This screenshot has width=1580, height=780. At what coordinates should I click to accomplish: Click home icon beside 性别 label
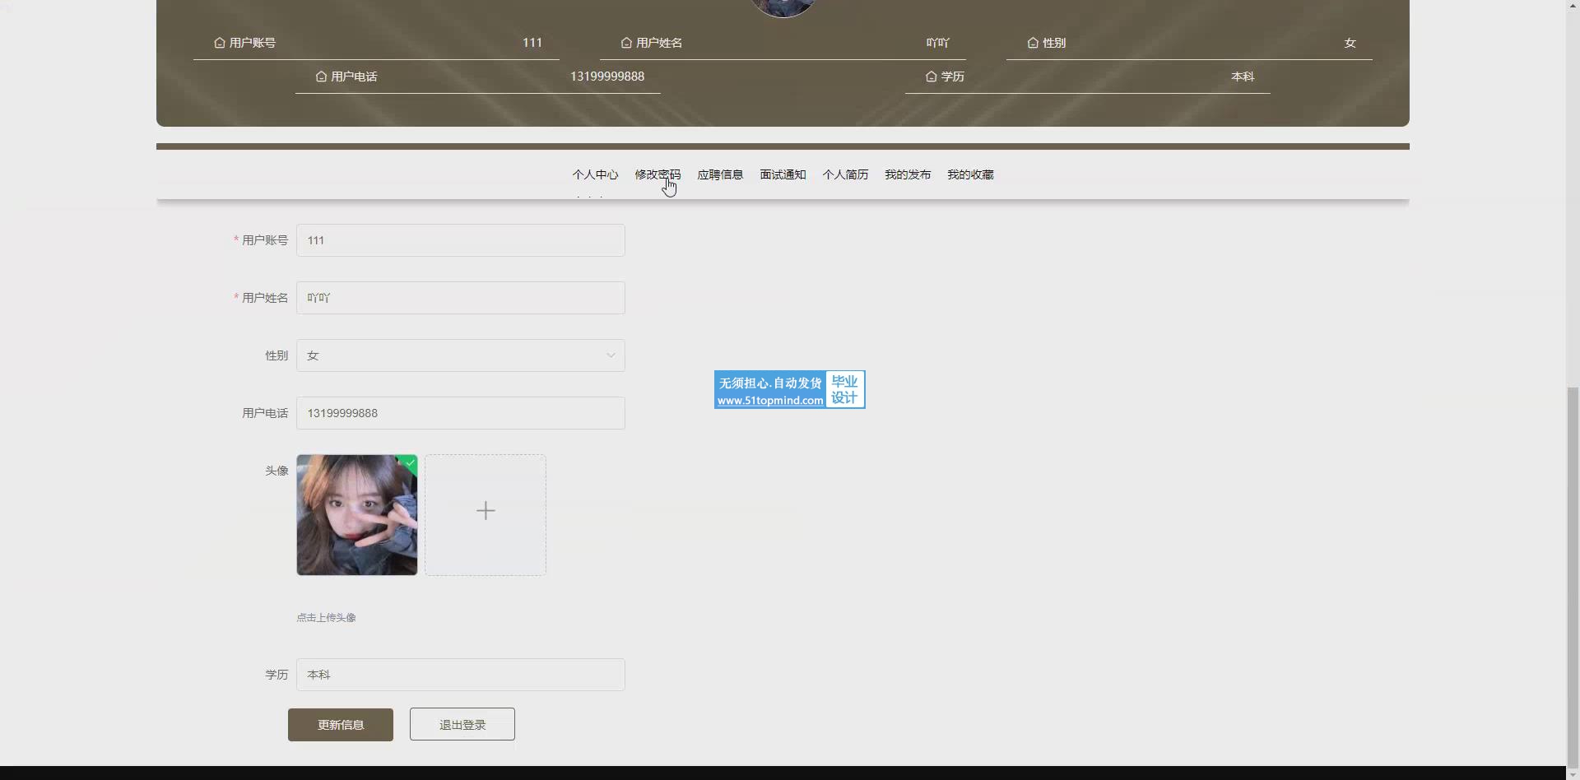1033,43
